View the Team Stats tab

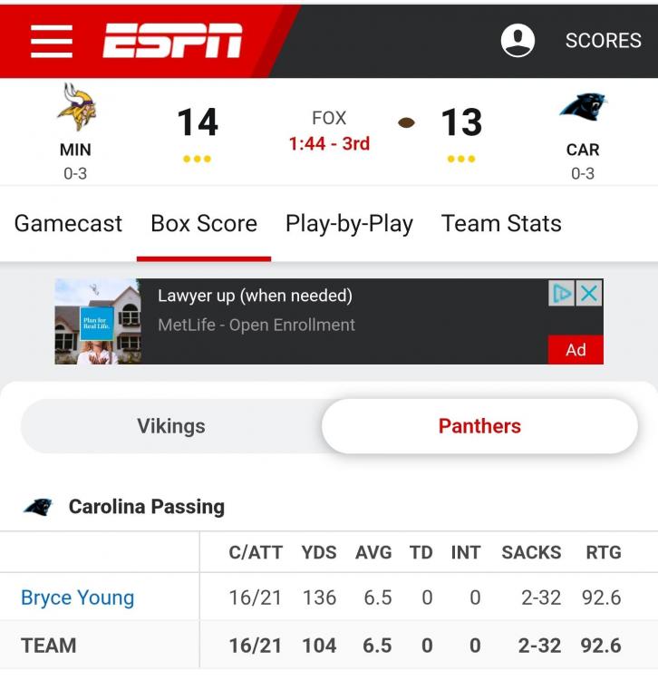point(501,224)
